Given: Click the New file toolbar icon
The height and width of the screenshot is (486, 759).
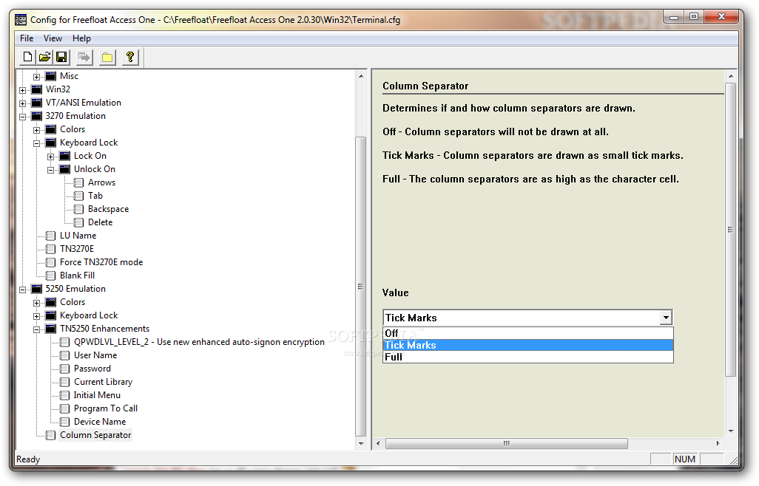Looking at the screenshot, I should click(27, 57).
